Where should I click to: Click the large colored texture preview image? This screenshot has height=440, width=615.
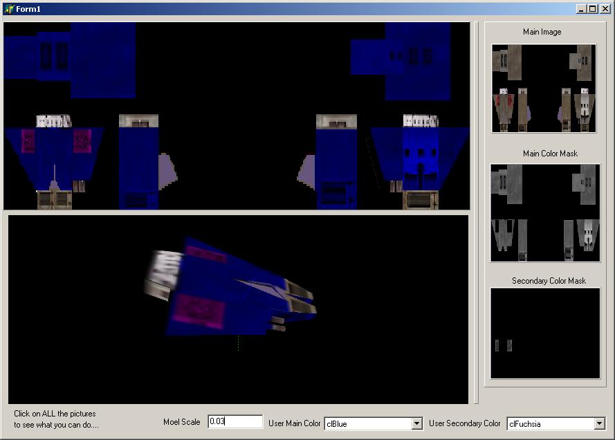(237, 116)
